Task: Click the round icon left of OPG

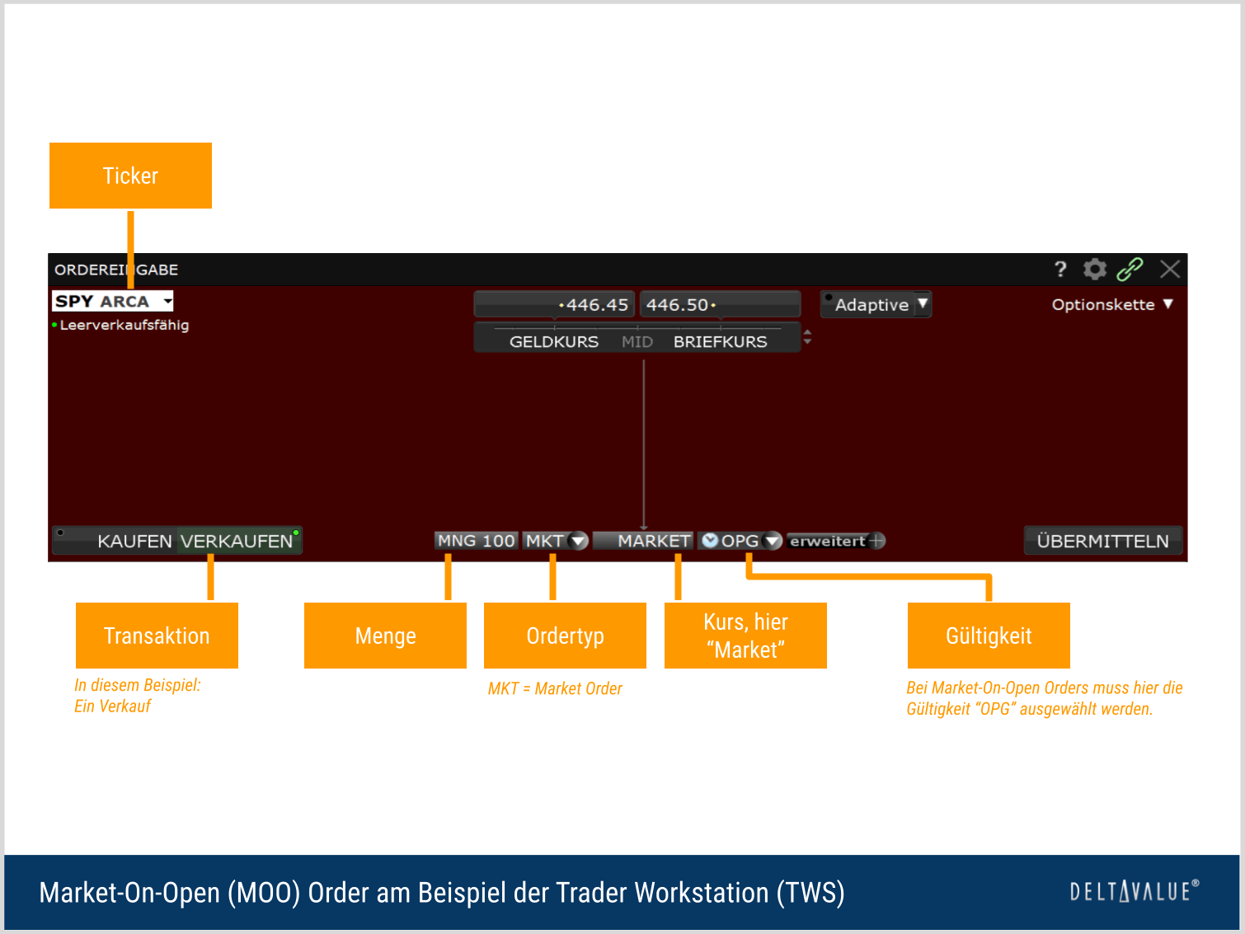Action: 710,541
